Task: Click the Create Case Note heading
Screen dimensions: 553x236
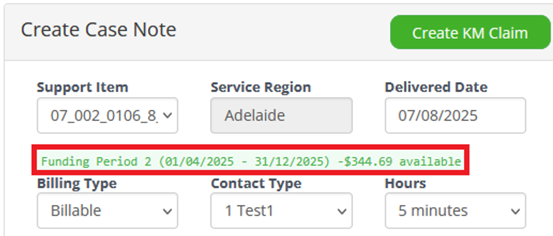Action: 99,30
